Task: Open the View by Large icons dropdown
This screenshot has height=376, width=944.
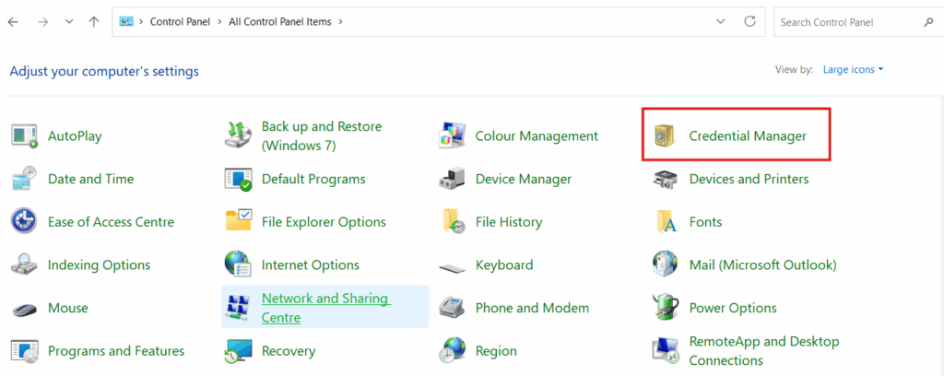Action: click(x=853, y=69)
